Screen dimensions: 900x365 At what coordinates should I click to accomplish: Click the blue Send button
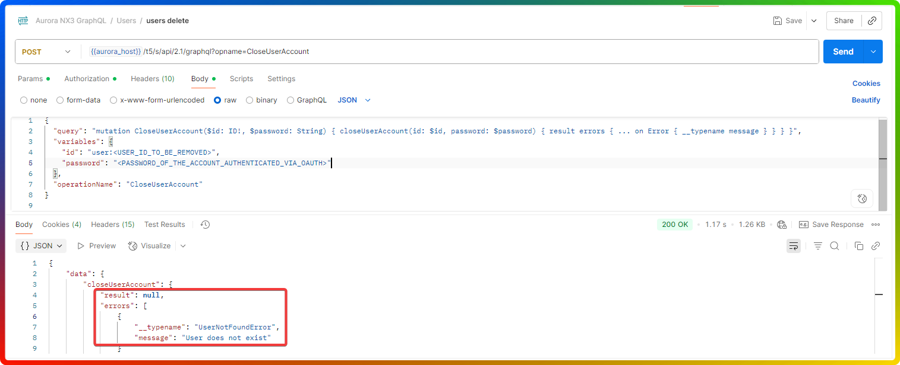tap(843, 52)
